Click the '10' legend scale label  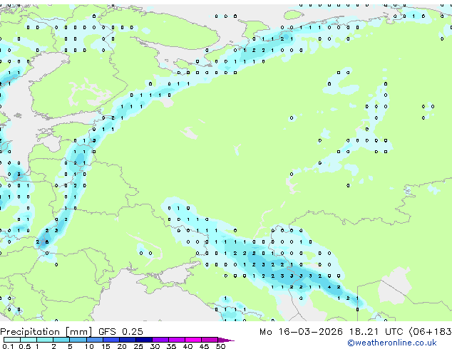(x=89, y=346)
